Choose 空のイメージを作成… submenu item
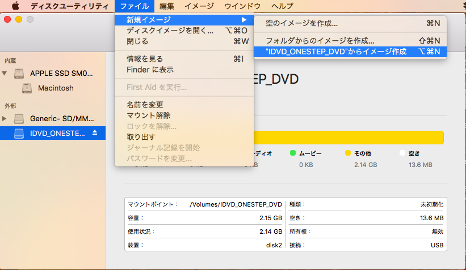This screenshot has height=270, width=466. (350, 23)
